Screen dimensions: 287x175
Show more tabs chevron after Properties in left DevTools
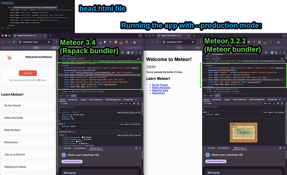coord(137,100)
